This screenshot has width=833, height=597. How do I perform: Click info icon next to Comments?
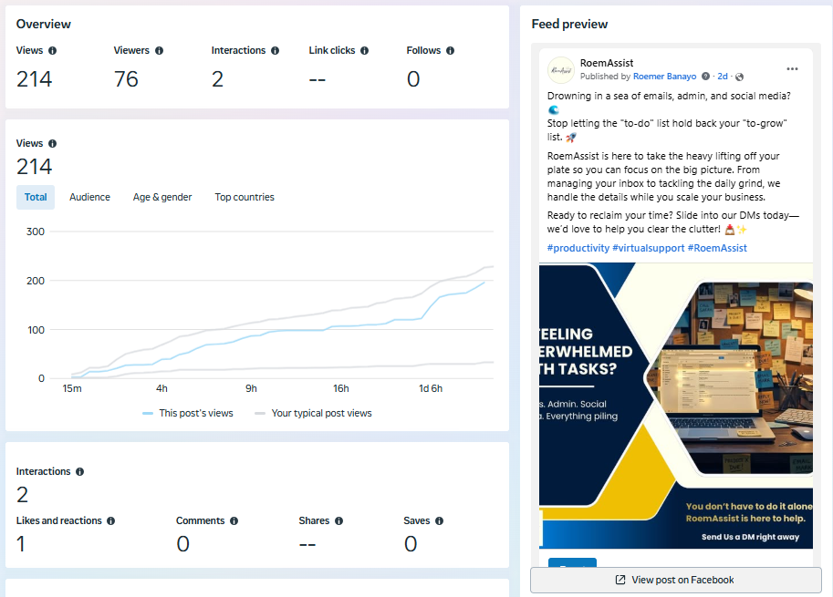pyautogui.click(x=234, y=521)
